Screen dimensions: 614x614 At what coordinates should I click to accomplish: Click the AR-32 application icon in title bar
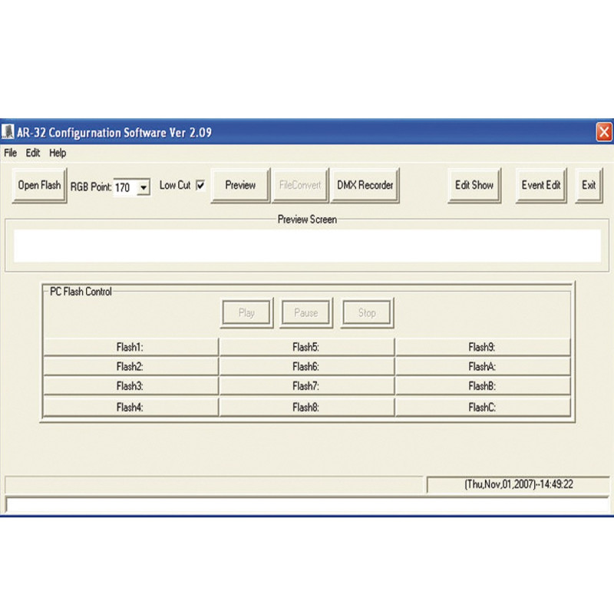(x=8, y=132)
